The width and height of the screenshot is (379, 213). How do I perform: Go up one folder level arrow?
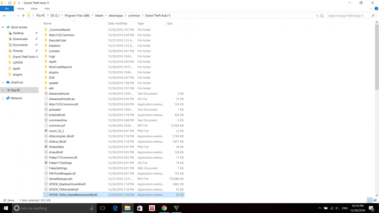(23, 16)
